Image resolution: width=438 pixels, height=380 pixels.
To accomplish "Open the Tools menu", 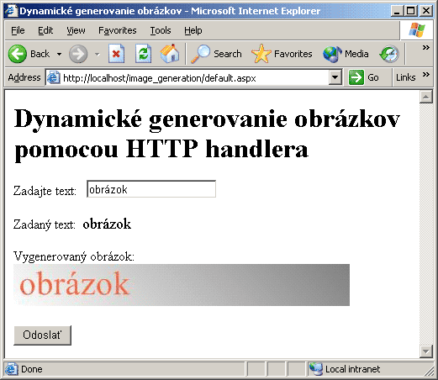I will [161, 30].
